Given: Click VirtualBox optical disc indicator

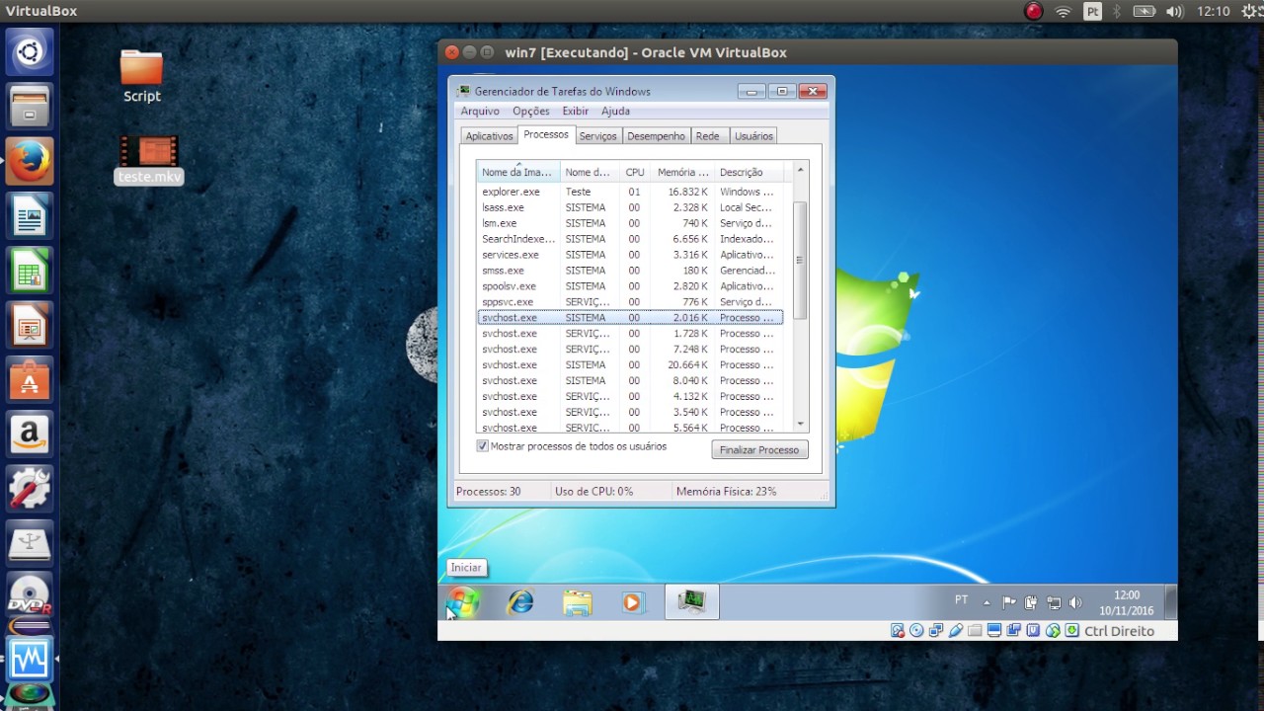Looking at the screenshot, I should coord(916,631).
